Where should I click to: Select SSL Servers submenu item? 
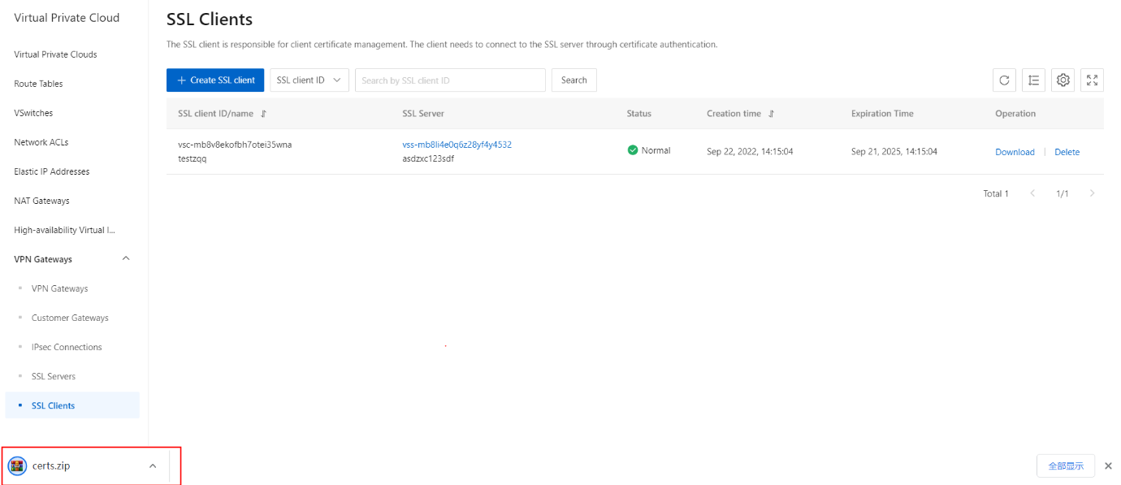(x=54, y=376)
